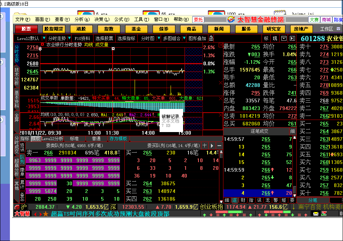This screenshot has width=343, height=241.
Task: Click the 标 toolbar button
Action: click(266, 39)
